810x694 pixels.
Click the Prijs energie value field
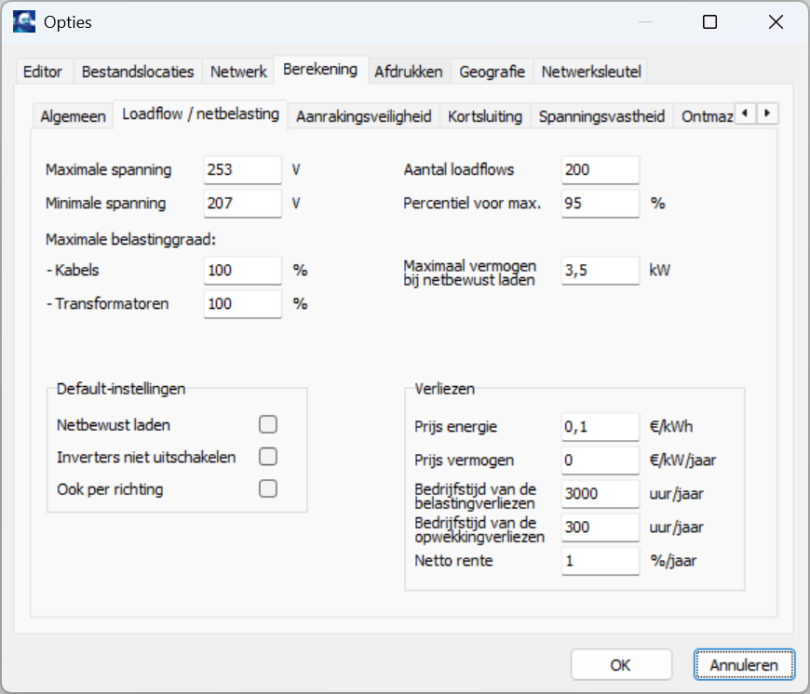[601, 427]
